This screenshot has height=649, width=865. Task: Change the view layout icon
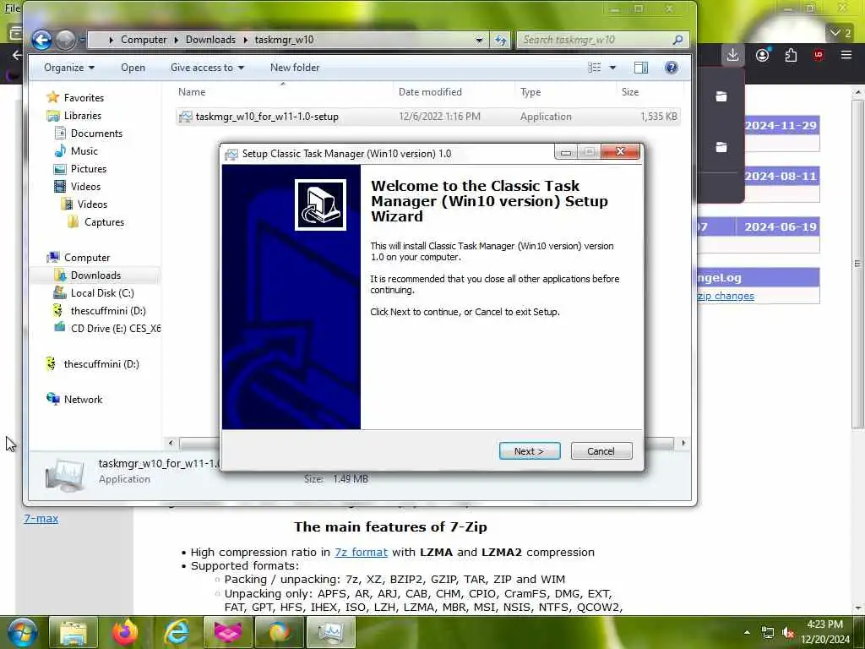pyautogui.click(x=594, y=68)
